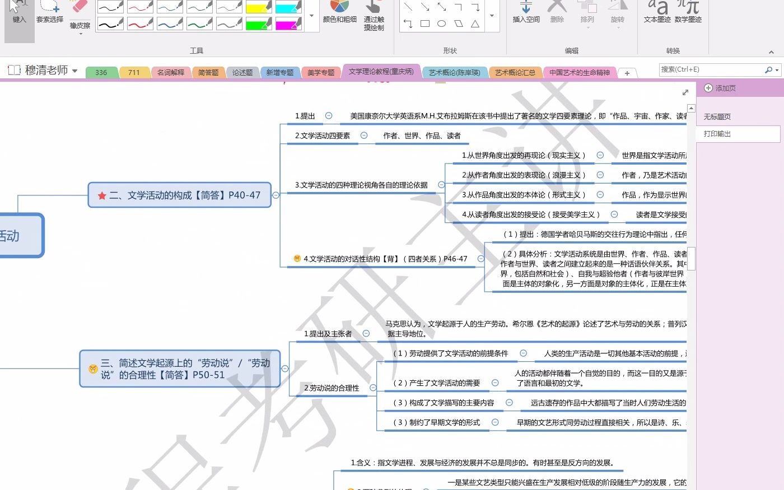Collapse the ribbon with the chevron
The width and height of the screenshot is (784, 490).
pyautogui.click(x=771, y=52)
